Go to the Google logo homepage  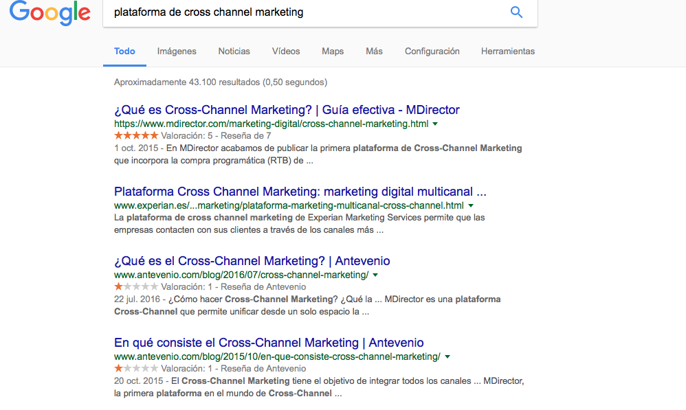point(50,13)
